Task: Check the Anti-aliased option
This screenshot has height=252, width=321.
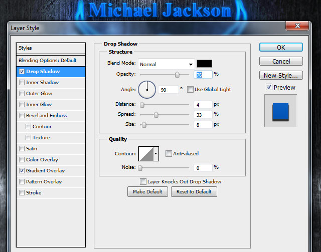Action: [x=169, y=153]
